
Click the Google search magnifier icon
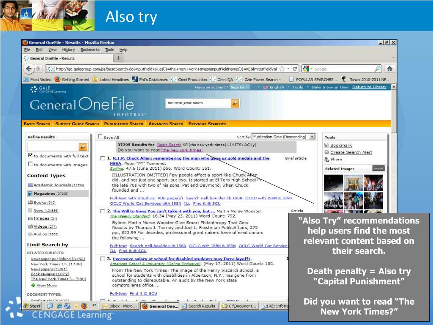[x=378, y=69]
